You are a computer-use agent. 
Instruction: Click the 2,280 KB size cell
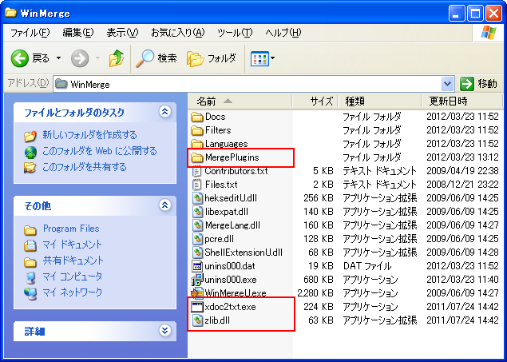[315, 293]
